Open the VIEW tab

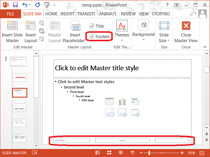(x=144, y=14)
